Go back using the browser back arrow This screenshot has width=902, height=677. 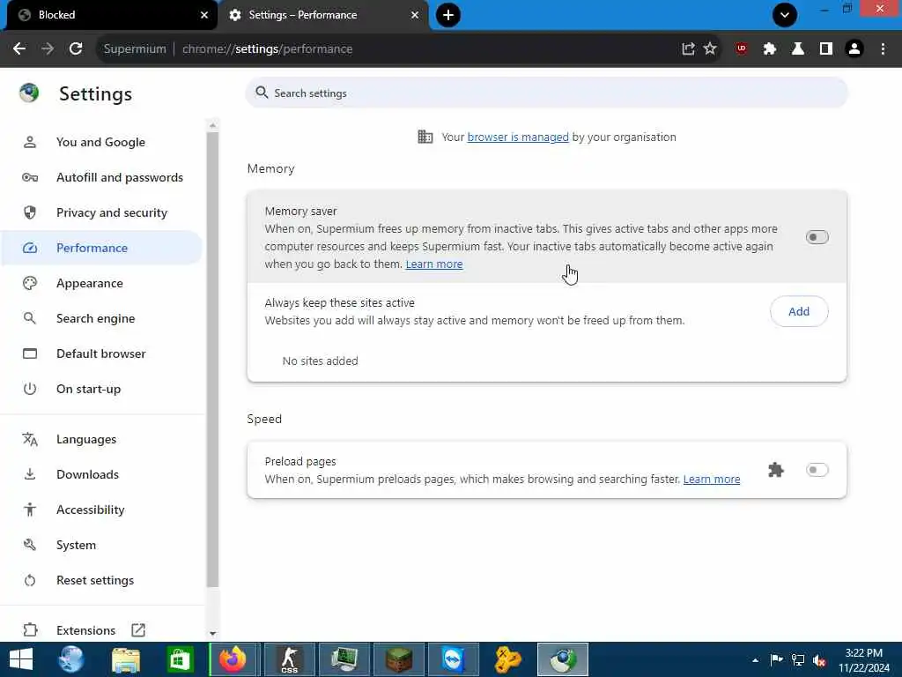[19, 49]
